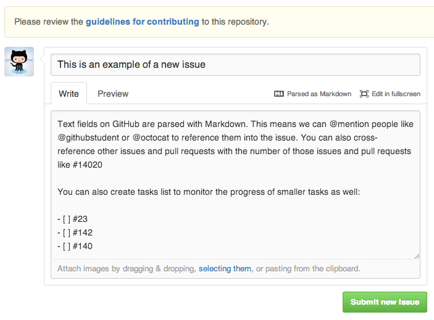This screenshot has width=434, height=320.
Task: Click the fullscreen frame icon
Action: [x=364, y=94]
